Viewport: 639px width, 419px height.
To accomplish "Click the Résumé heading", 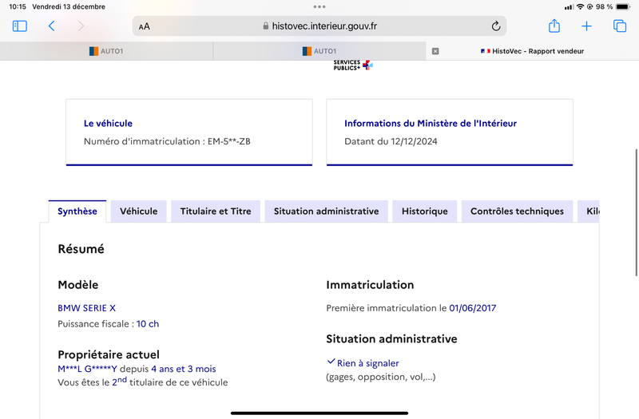I will tap(81, 249).
